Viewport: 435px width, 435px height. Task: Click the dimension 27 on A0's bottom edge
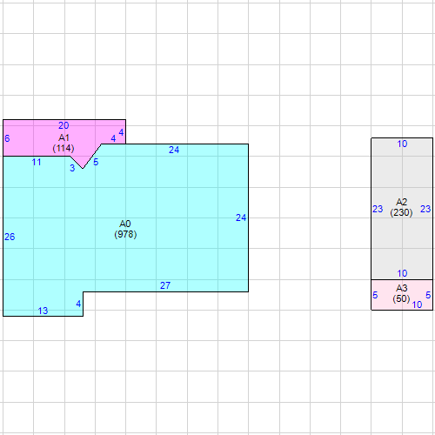165,285
